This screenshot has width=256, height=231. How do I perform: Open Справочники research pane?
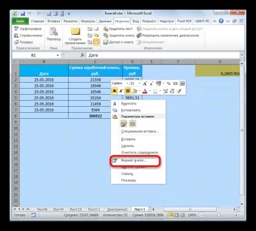tap(28, 36)
